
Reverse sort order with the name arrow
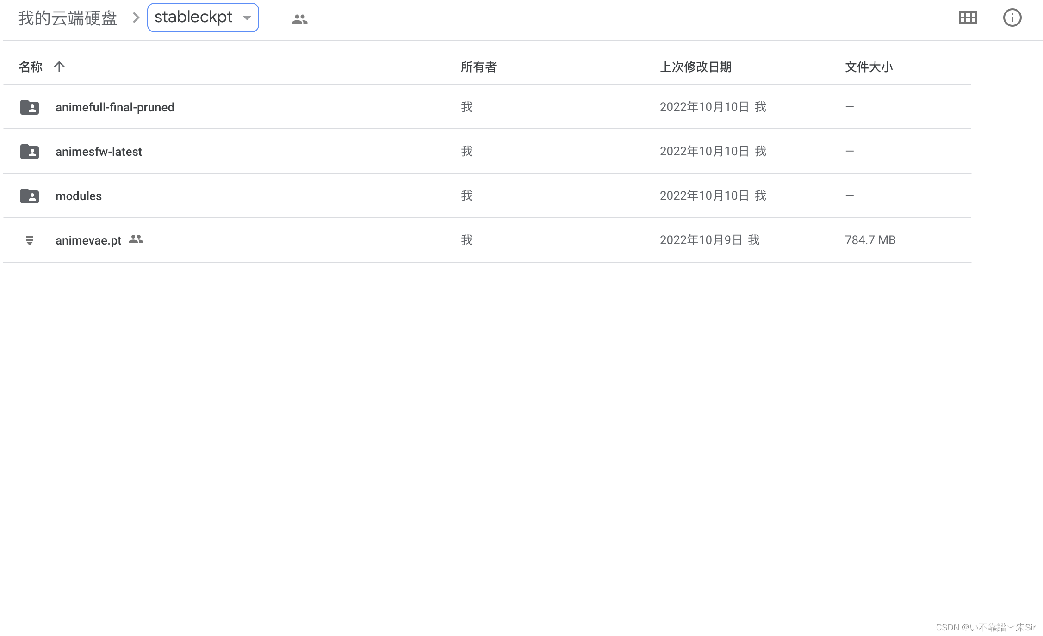coord(59,67)
